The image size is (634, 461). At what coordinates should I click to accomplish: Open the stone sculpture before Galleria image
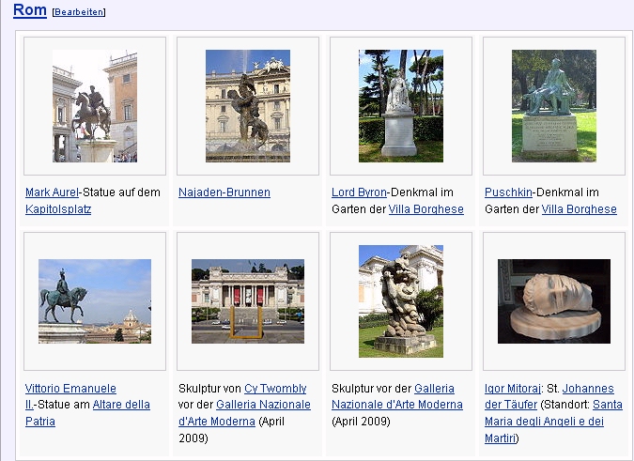pos(401,301)
